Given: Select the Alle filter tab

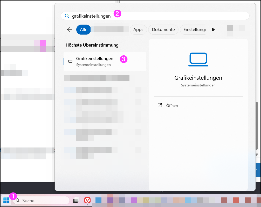Looking at the screenshot, I should tap(84, 29).
